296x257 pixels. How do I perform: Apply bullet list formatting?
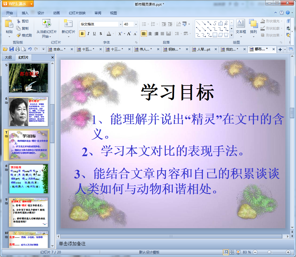[x=144, y=24]
